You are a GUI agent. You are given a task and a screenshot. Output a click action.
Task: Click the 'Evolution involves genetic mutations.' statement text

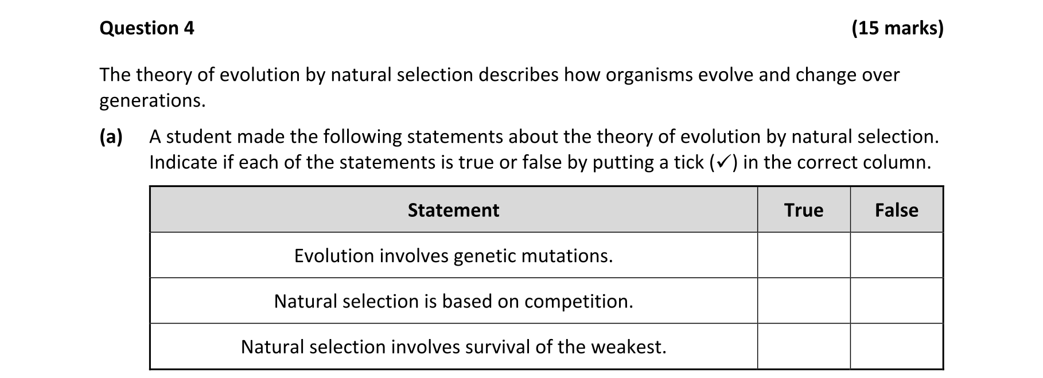coord(453,256)
